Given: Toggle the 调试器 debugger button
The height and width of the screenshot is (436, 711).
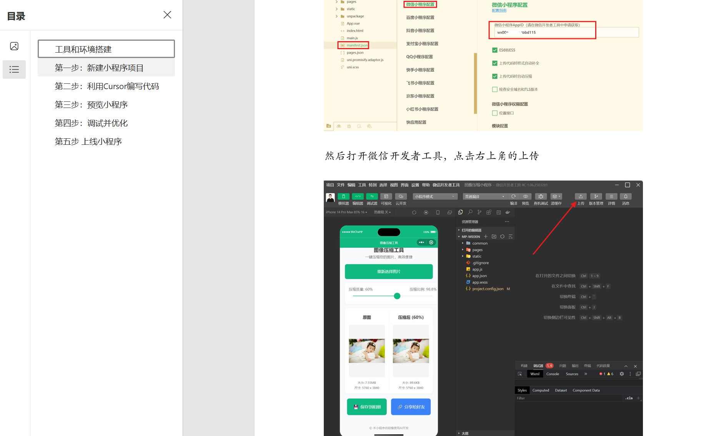Looking at the screenshot, I should 372,197.
